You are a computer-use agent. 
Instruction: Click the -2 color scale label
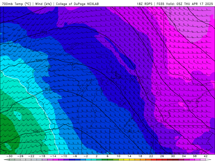85,156
